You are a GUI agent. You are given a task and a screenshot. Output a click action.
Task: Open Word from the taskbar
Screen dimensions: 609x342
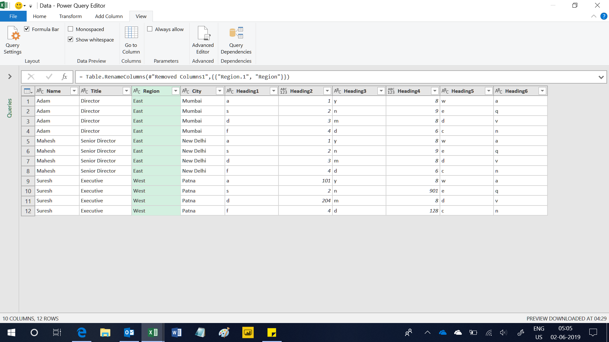pyautogui.click(x=177, y=332)
